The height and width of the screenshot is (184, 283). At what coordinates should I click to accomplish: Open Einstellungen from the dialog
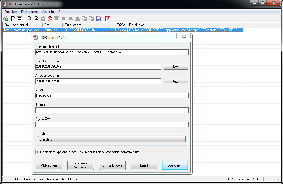tap(112, 165)
